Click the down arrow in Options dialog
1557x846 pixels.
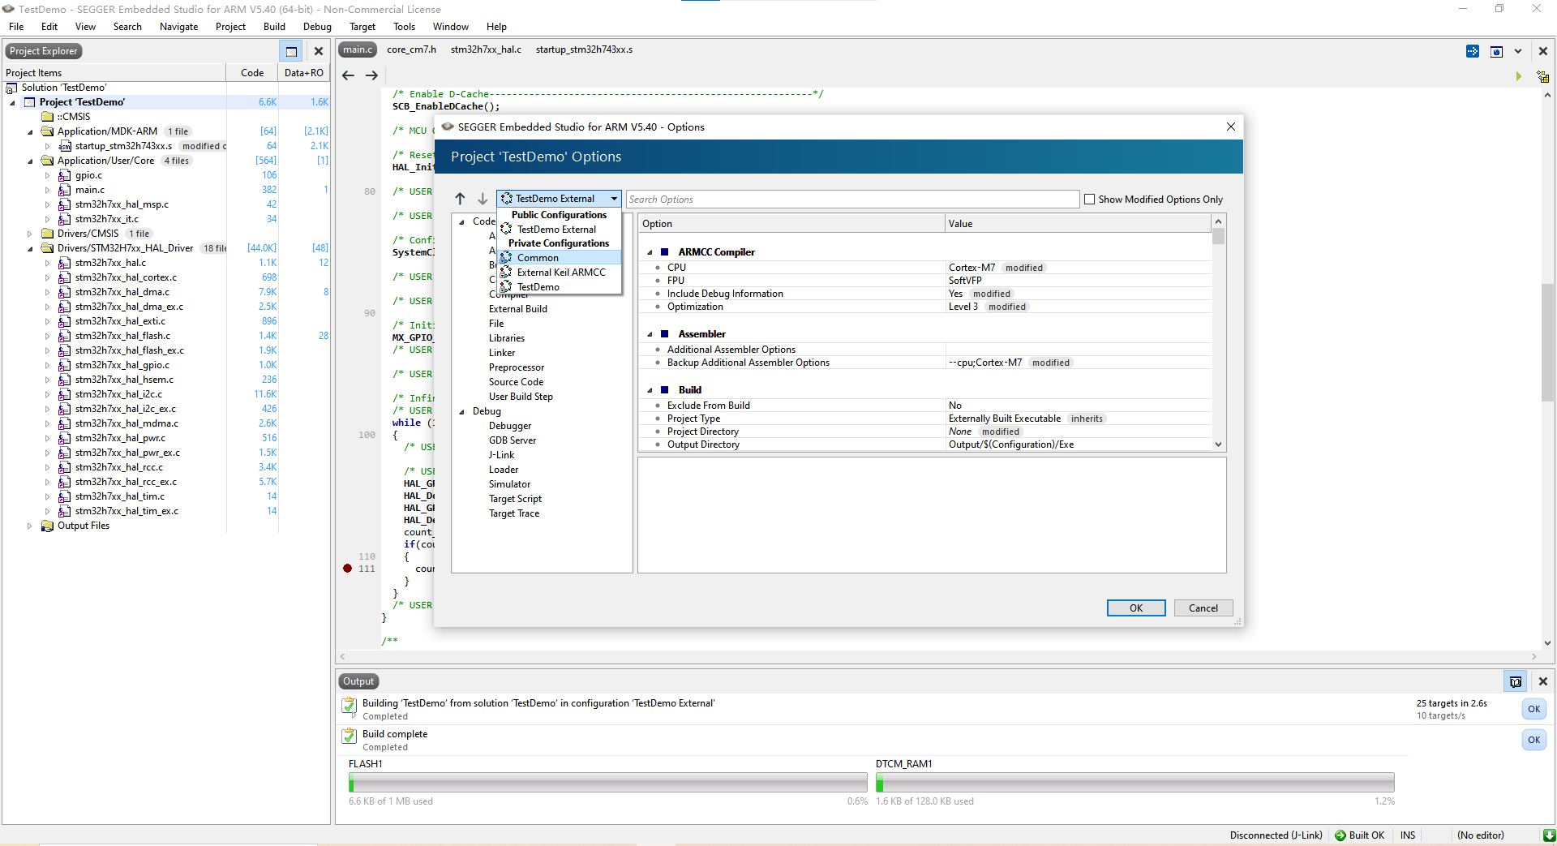click(483, 199)
